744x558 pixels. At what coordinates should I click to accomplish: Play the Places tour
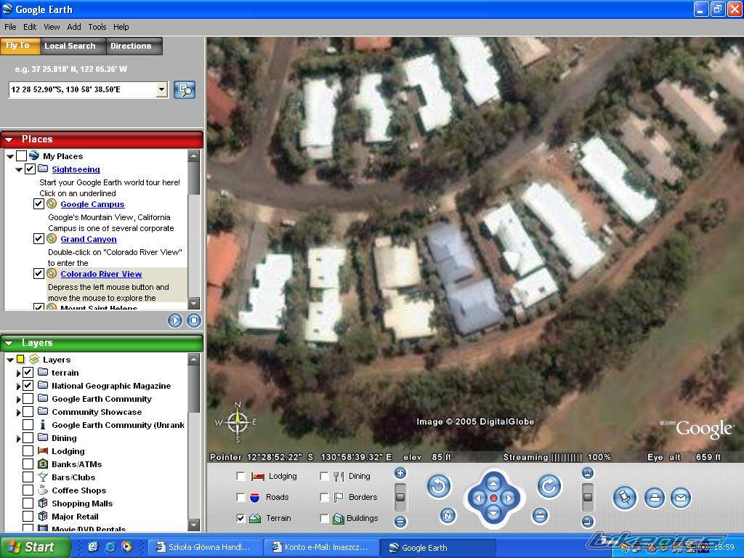tap(174, 320)
